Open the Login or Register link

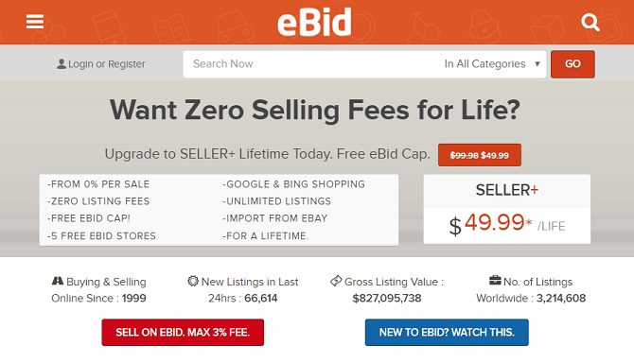click(x=106, y=63)
